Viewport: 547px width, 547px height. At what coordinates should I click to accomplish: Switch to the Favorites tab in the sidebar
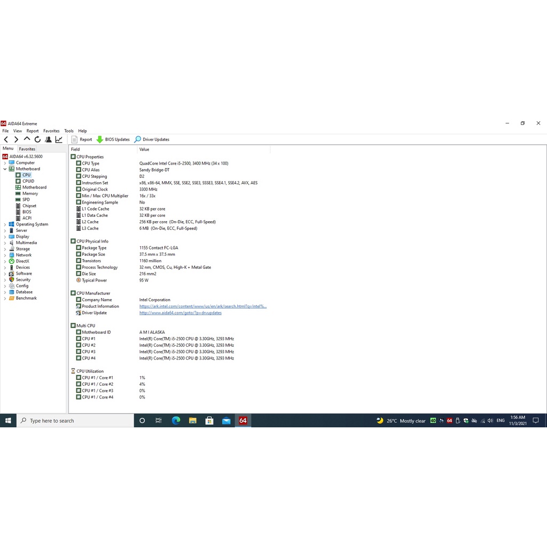tap(27, 149)
